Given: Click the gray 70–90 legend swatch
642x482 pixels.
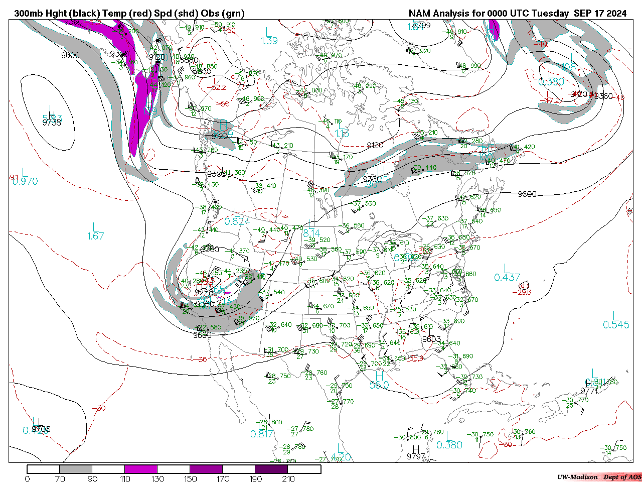Looking at the screenshot, I should click(x=76, y=469).
